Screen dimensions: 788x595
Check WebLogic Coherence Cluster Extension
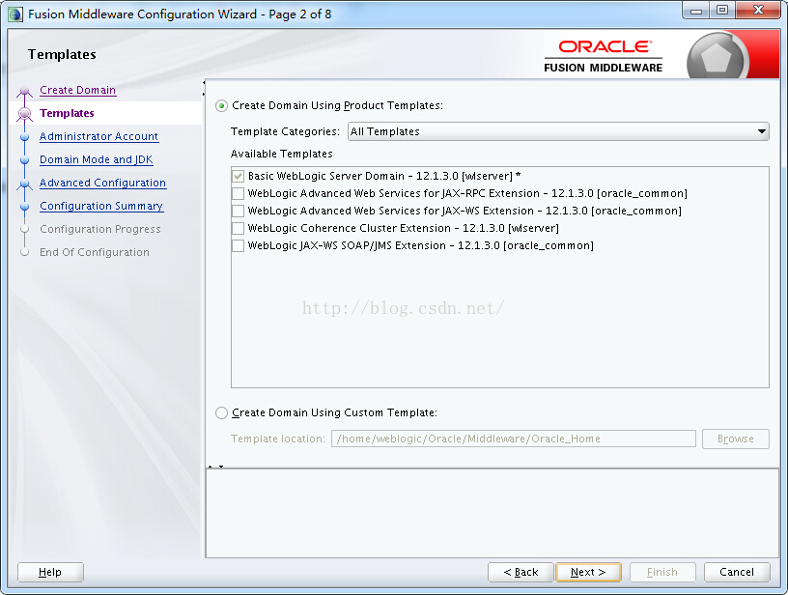(x=239, y=228)
